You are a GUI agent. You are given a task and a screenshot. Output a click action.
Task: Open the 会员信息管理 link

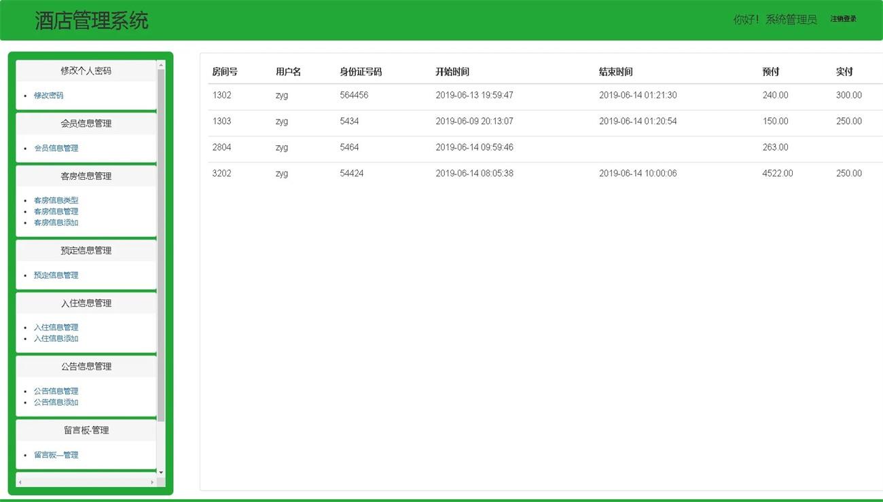56,148
